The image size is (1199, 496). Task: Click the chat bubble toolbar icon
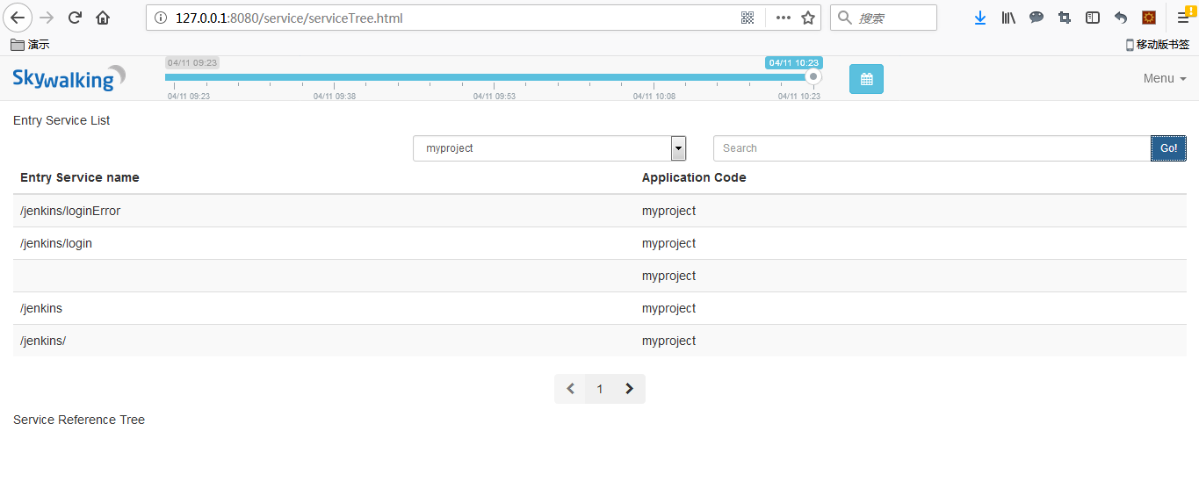(x=1036, y=18)
